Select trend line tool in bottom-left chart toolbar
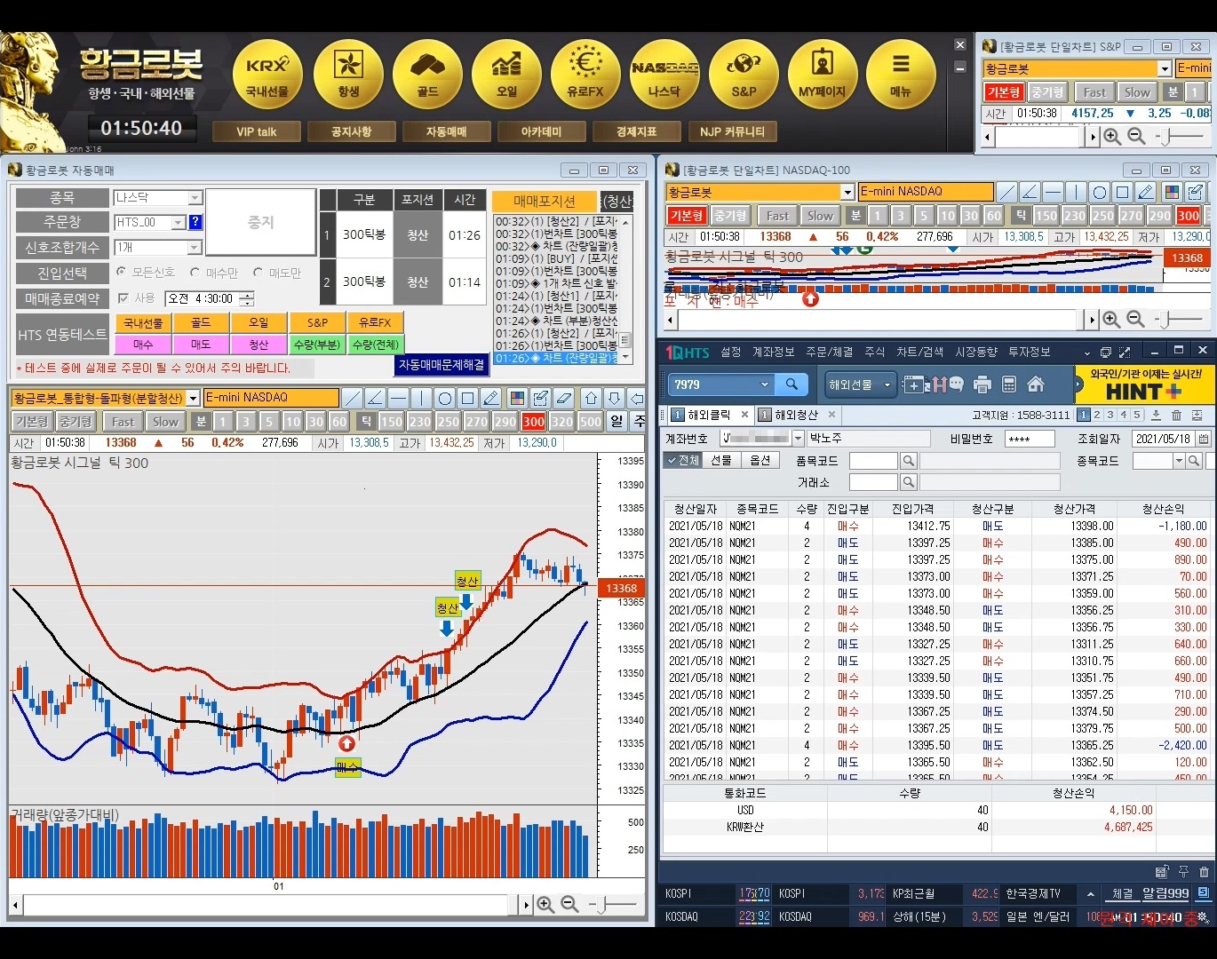 pos(353,398)
